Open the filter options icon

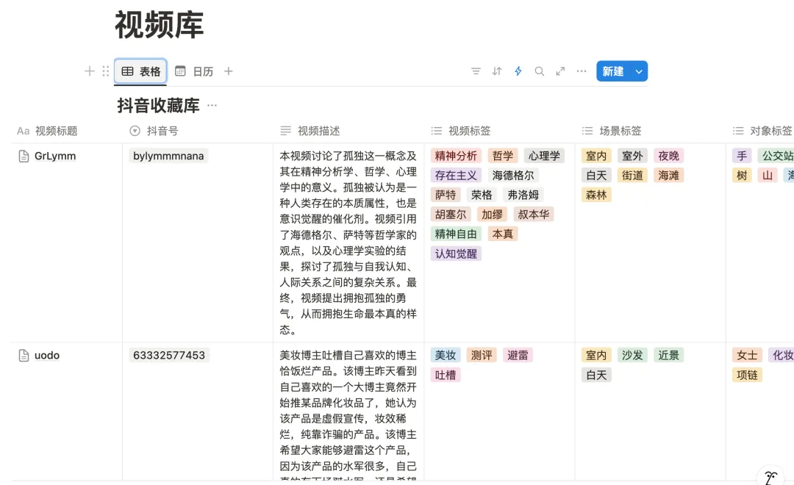pos(476,71)
